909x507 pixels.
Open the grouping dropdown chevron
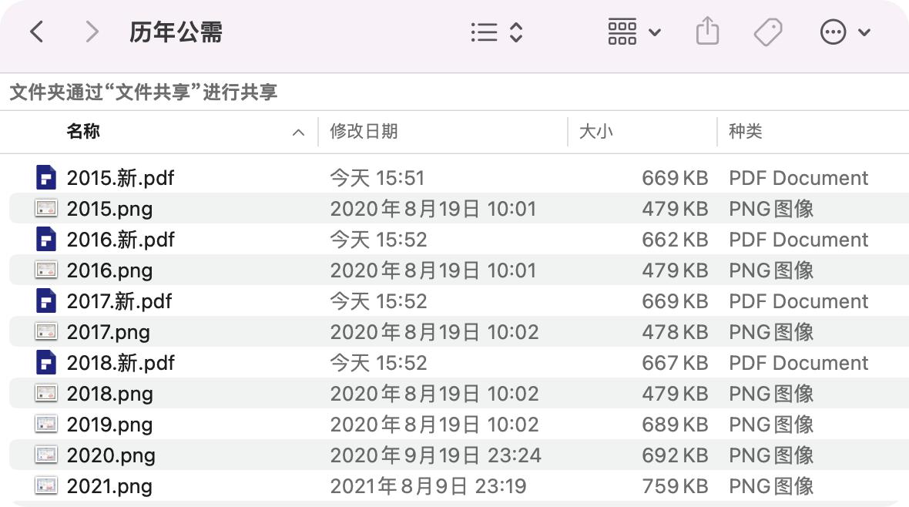pos(652,33)
